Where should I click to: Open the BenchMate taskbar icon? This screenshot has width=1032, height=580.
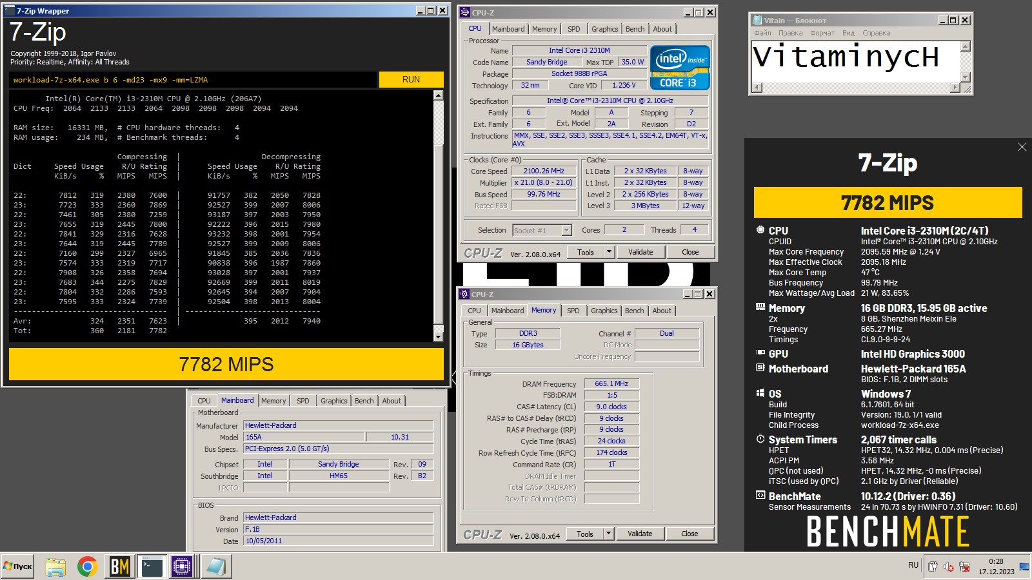tap(120, 566)
